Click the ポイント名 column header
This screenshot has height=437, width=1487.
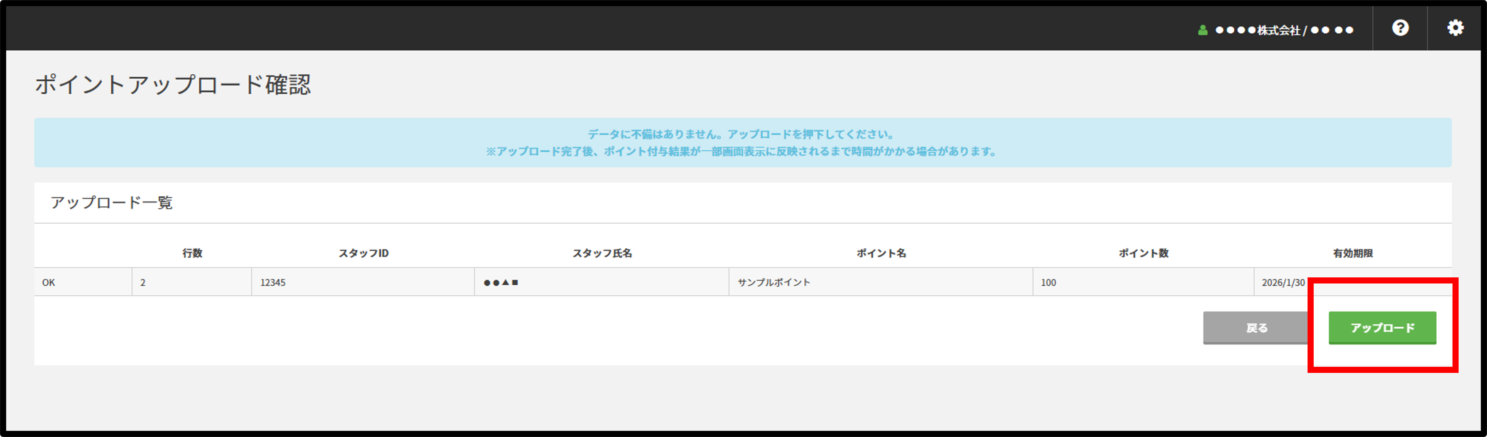click(x=880, y=253)
